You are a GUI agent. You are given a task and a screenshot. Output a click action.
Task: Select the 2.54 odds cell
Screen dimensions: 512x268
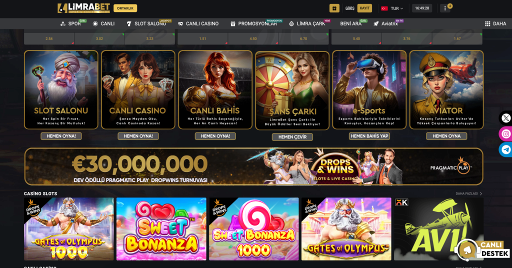[x=49, y=38]
